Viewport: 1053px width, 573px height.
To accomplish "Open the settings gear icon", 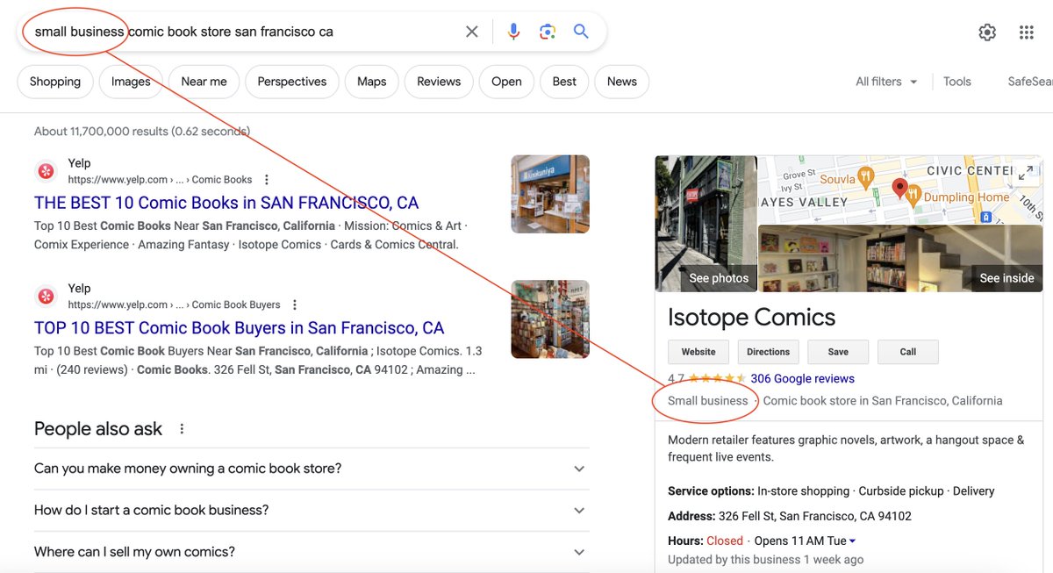I will [x=987, y=32].
